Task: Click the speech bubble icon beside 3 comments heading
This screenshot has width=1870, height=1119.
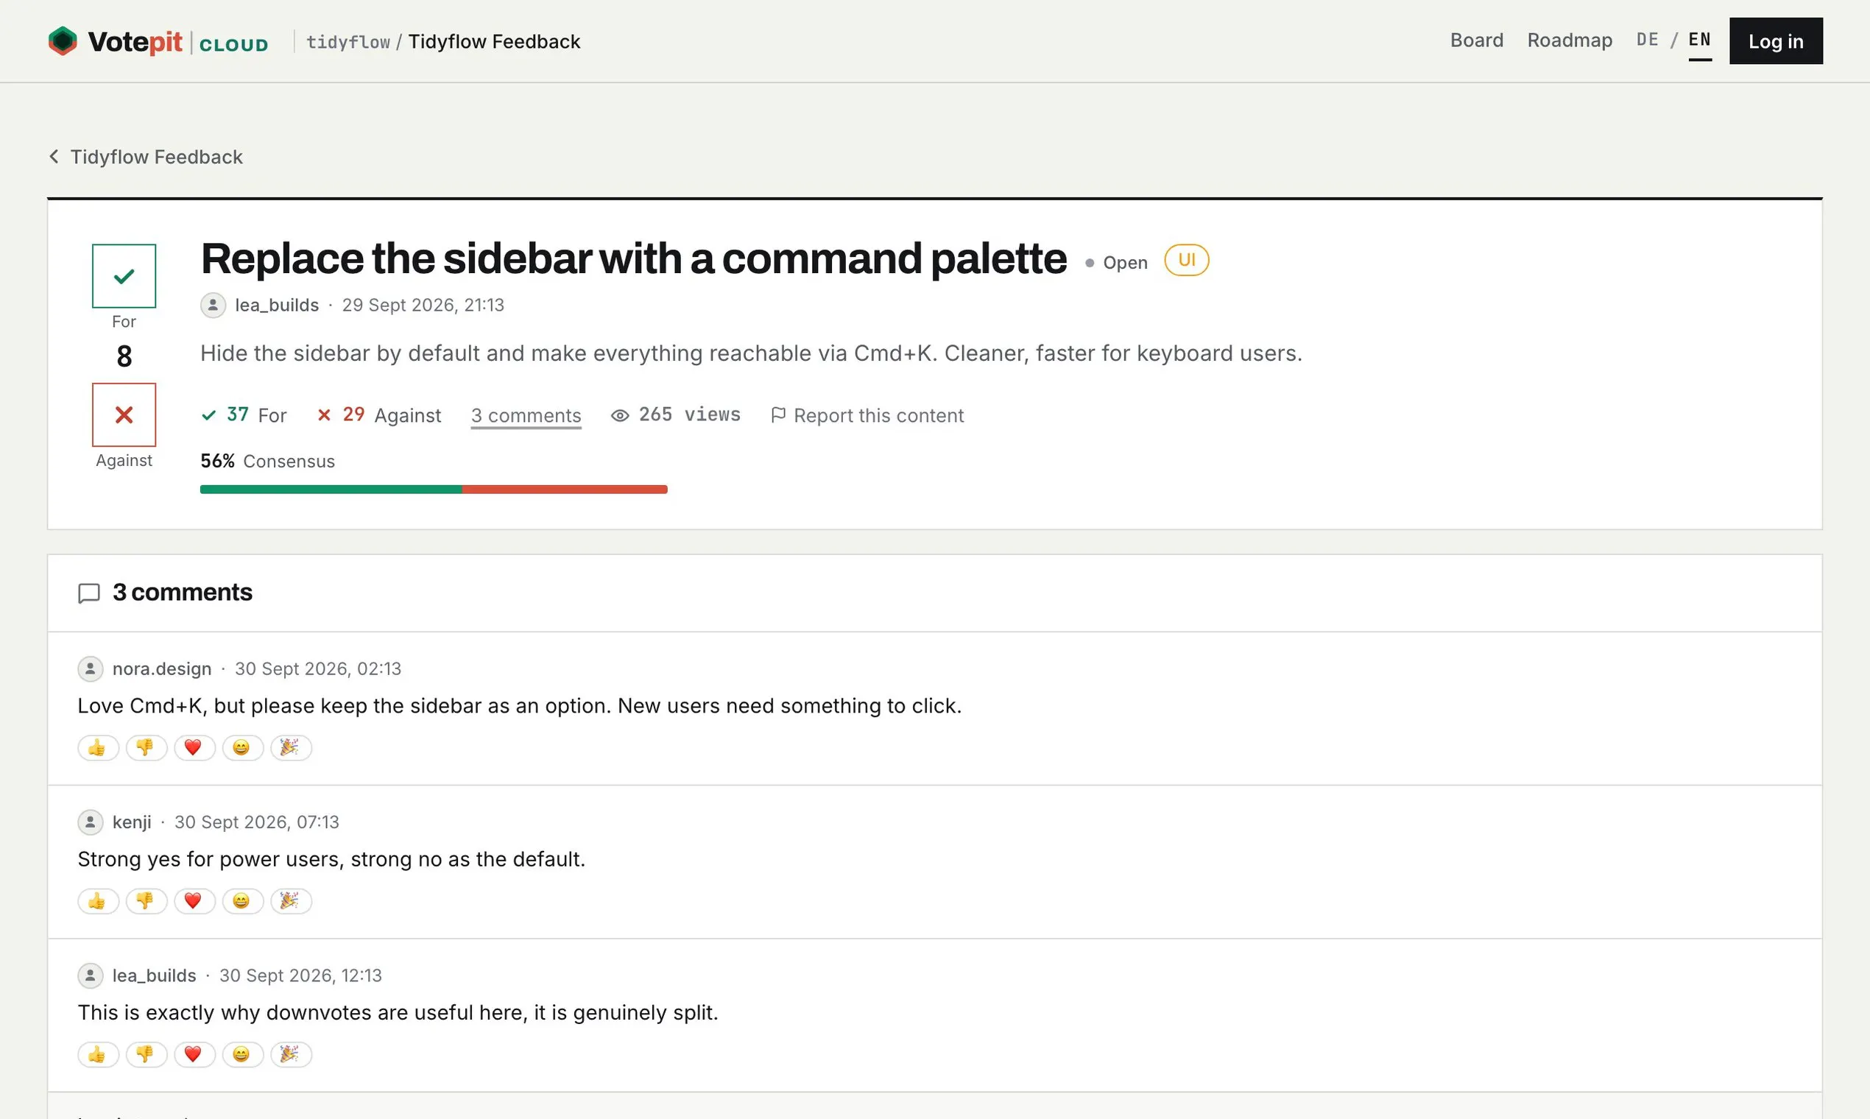Action: (89, 593)
